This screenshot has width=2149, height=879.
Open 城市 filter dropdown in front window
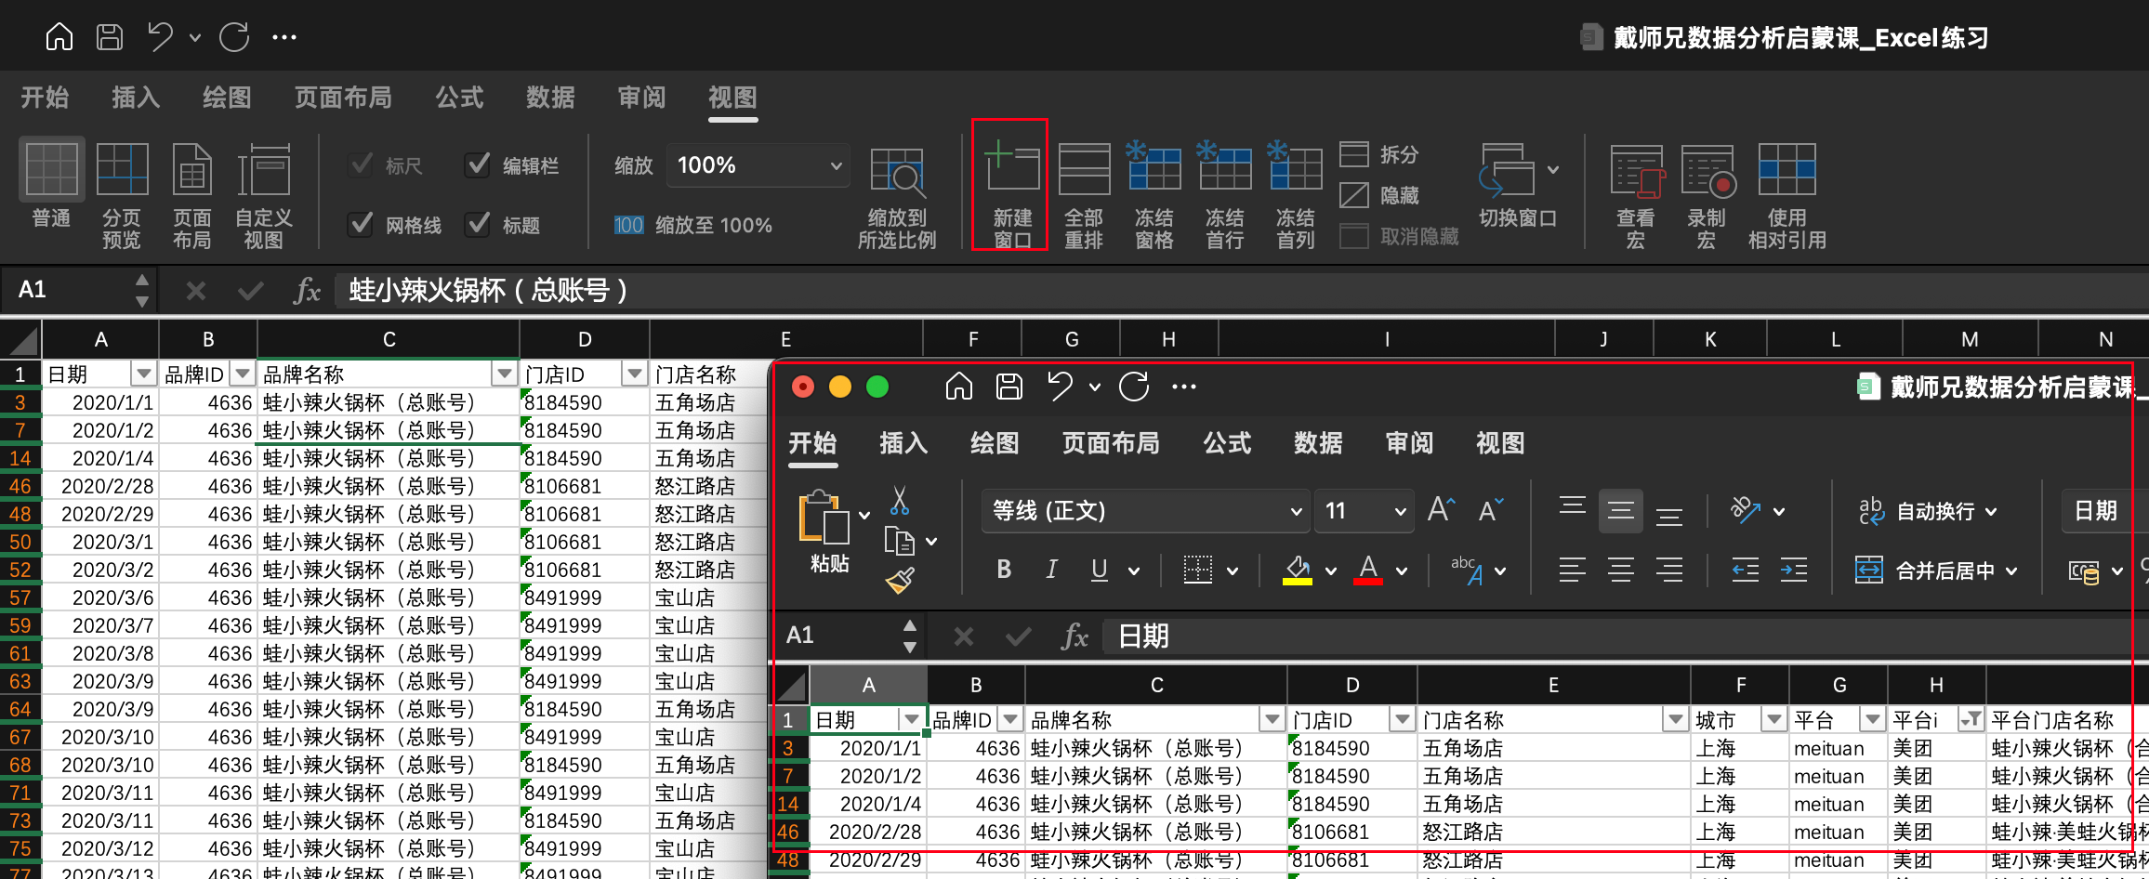click(x=1773, y=719)
